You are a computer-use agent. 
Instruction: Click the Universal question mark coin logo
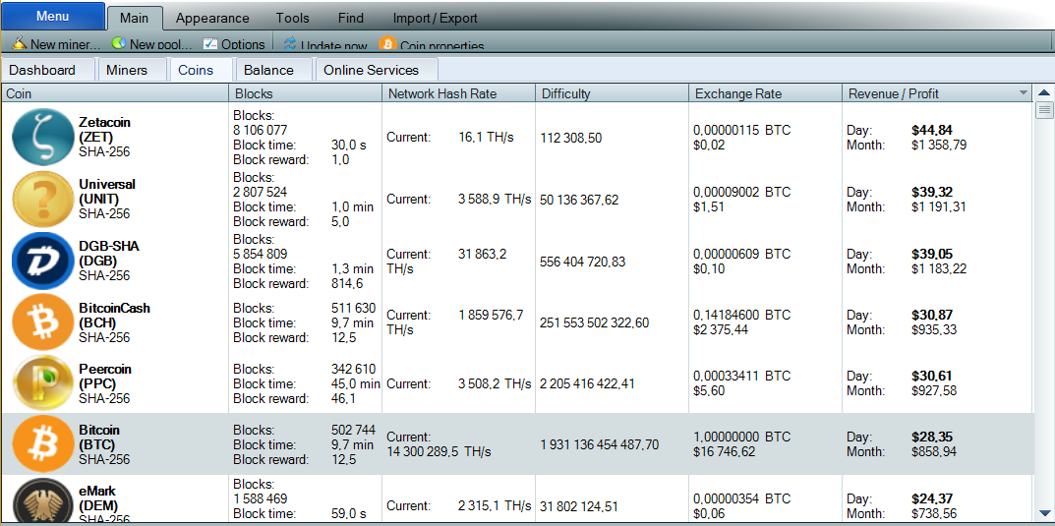pos(41,200)
